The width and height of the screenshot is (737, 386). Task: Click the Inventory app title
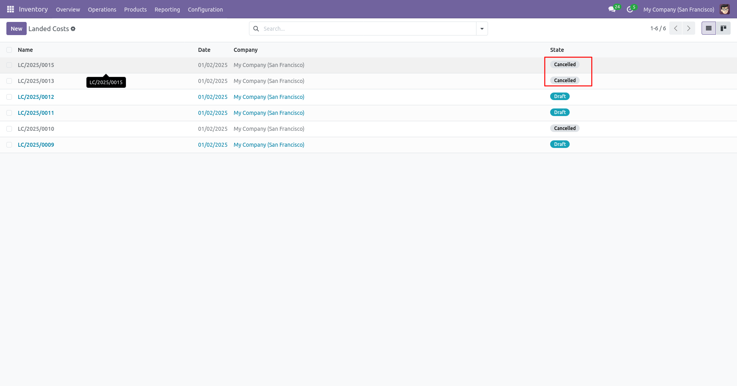33,9
